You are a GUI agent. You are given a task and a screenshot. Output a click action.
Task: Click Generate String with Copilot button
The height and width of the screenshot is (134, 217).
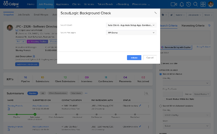coord(176,47)
